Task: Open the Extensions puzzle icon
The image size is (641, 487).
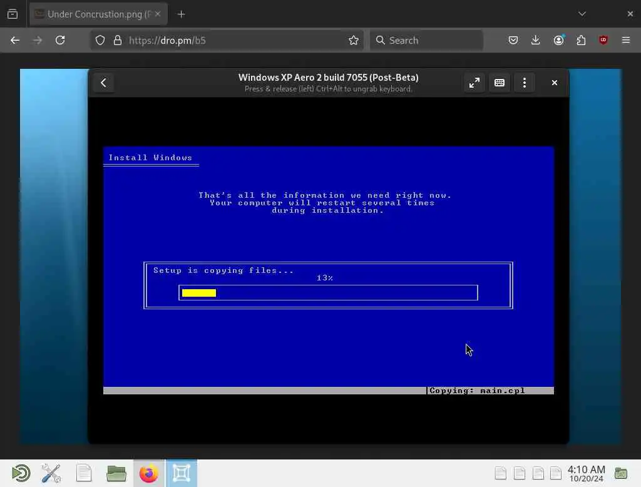Action: (581, 40)
